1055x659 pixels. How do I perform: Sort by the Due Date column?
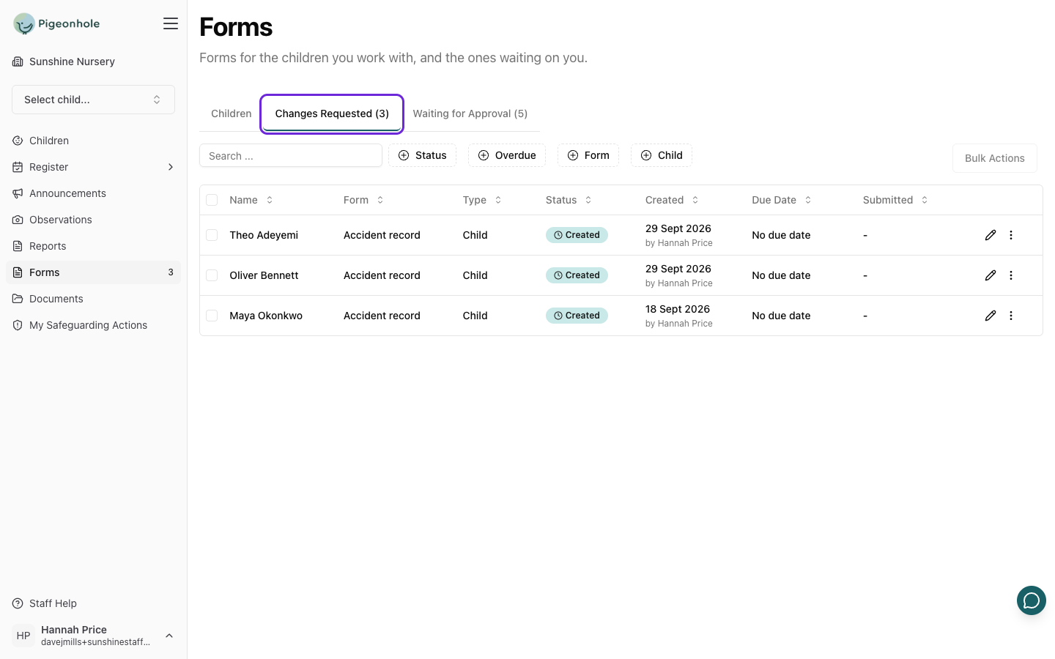coord(782,200)
